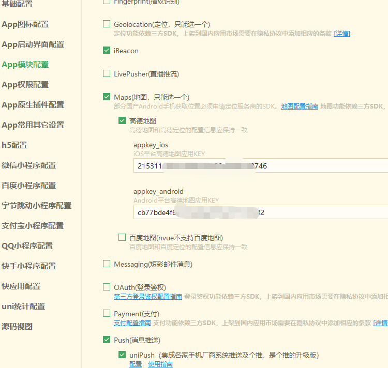Go to 微信小程序配置 in sidebar
The height and width of the screenshot is (368, 388).
pos(28,165)
